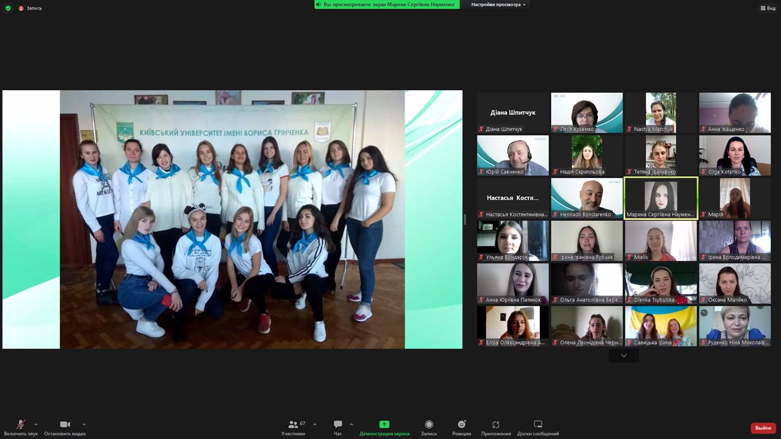Click the green encryption shield icon
The height and width of the screenshot is (439, 781).
coord(8,8)
